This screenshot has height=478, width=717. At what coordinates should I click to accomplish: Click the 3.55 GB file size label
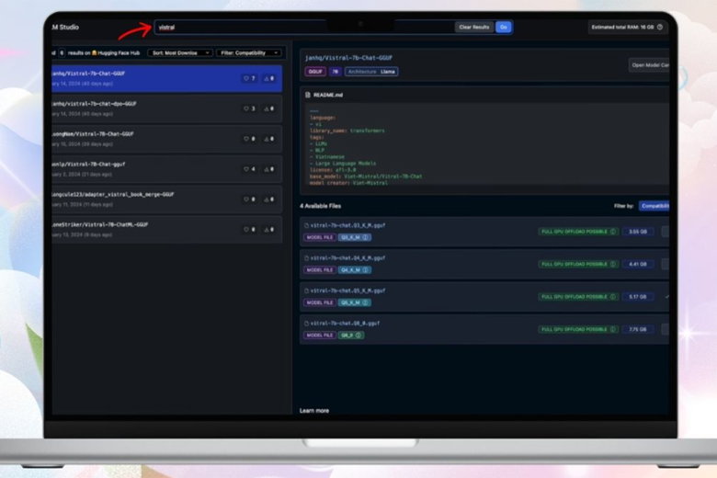click(637, 232)
